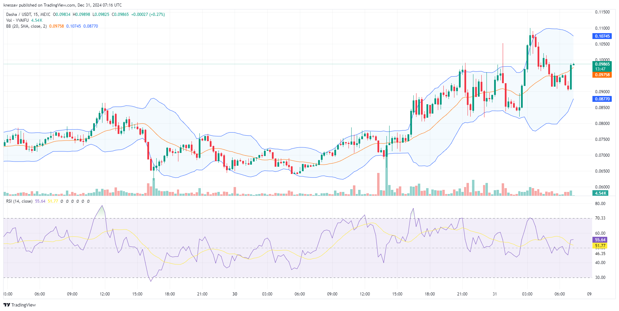The height and width of the screenshot is (311, 619).
Task: Select the high value H0.09898
Action: point(81,14)
